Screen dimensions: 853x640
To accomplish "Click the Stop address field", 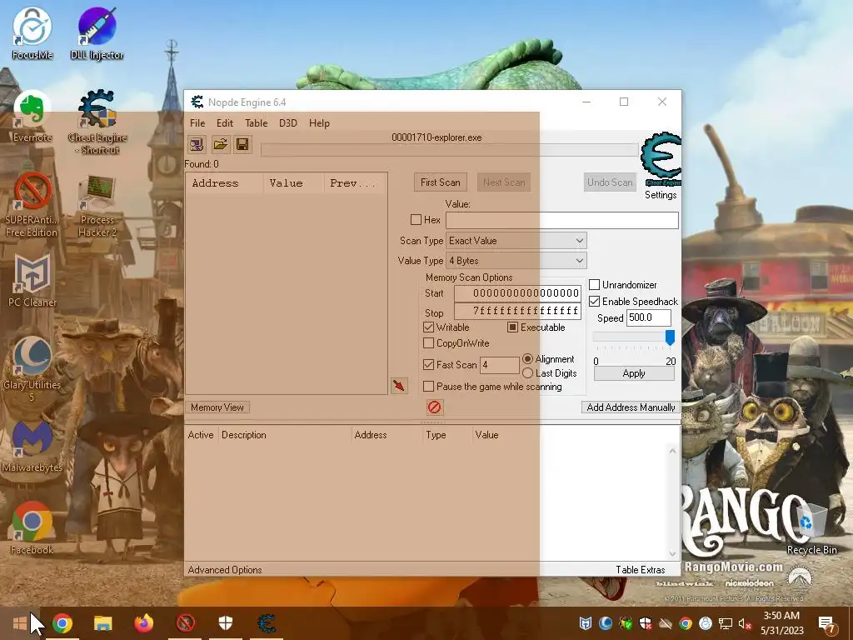I will coord(517,311).
